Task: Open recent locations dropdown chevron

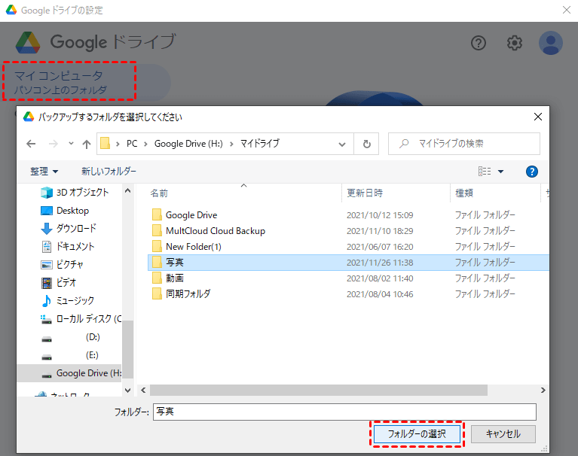Action: pyautogui.click(x=71, y=144)
